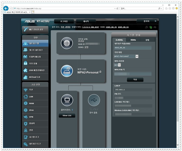Select the Internet status globe icon
The width and height of the screenshot is (182, 151).
67,43
